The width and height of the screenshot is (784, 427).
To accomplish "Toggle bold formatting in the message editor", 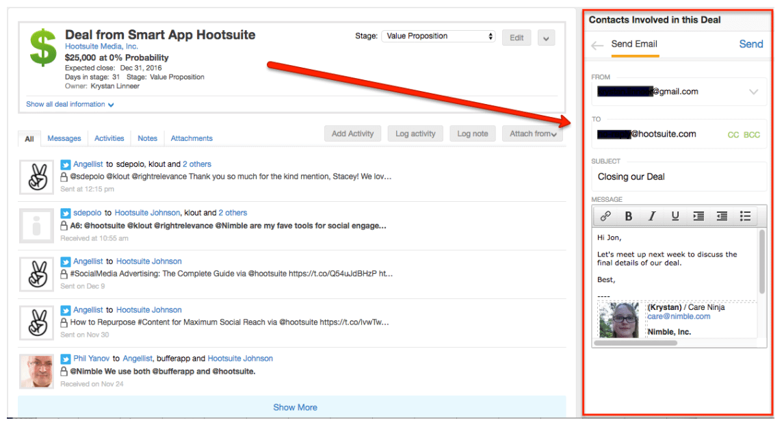I will click(629, 216).
